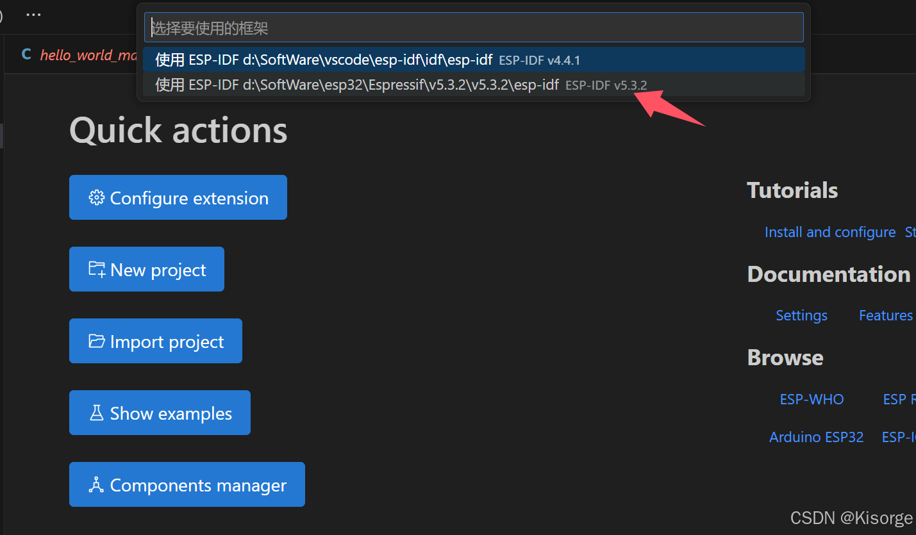Screen dimensions: 916x535
Task: Click the Browse heading text
Action: pos(785,358)
